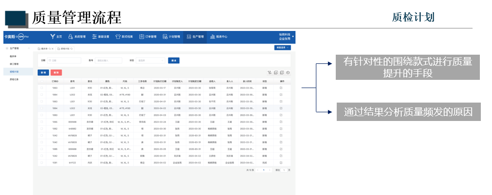Collapse the 生产管理 sidebar section
This screenshot has height=195, width=492.
click(x=29, y=48)
